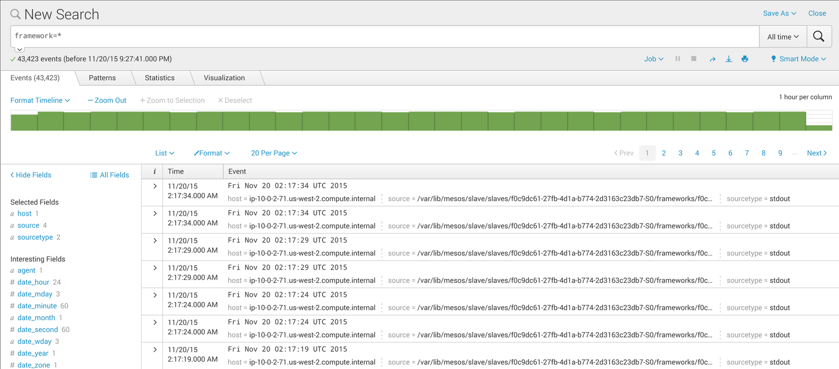
Task: Switch to the Patterns tab
Action: coord(102,78)
